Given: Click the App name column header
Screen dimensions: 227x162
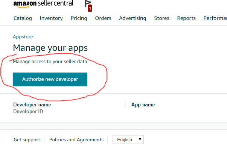Looking at the screenshot, I should 143,105.
